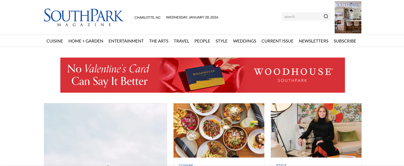Go to Home + Garden section
The image size is (404, 166).
click(86, 41)
